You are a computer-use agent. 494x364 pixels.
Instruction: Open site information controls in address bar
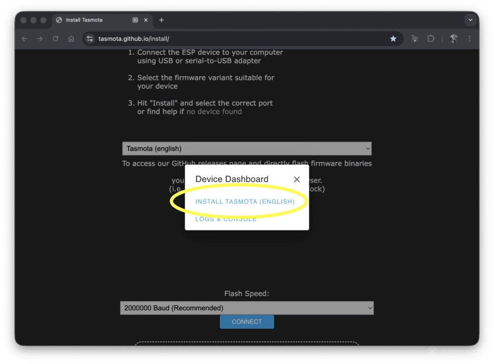(89, 39)
